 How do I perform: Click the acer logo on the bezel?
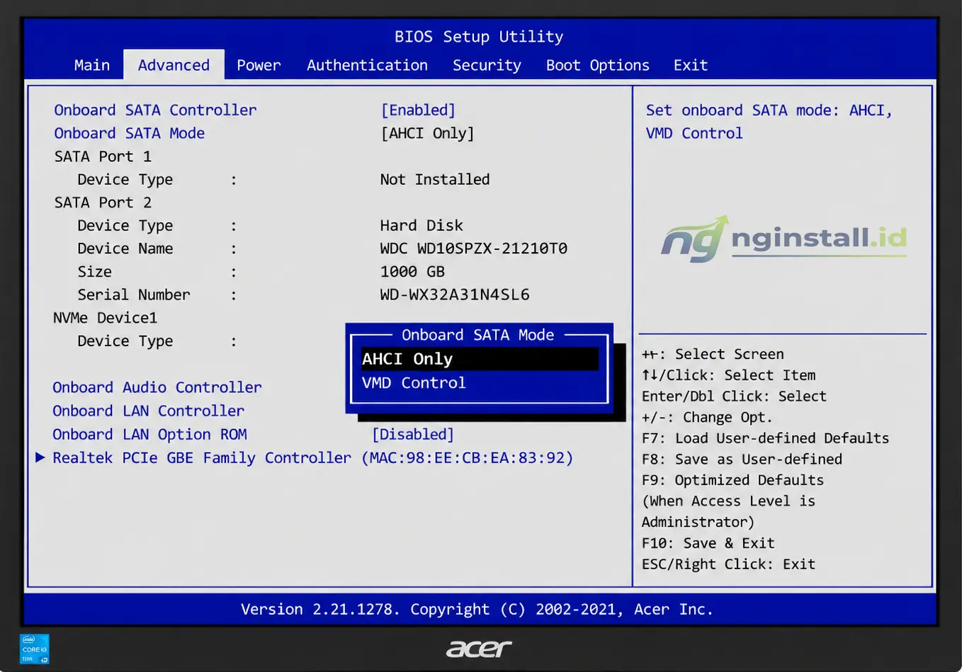[479, 648]
